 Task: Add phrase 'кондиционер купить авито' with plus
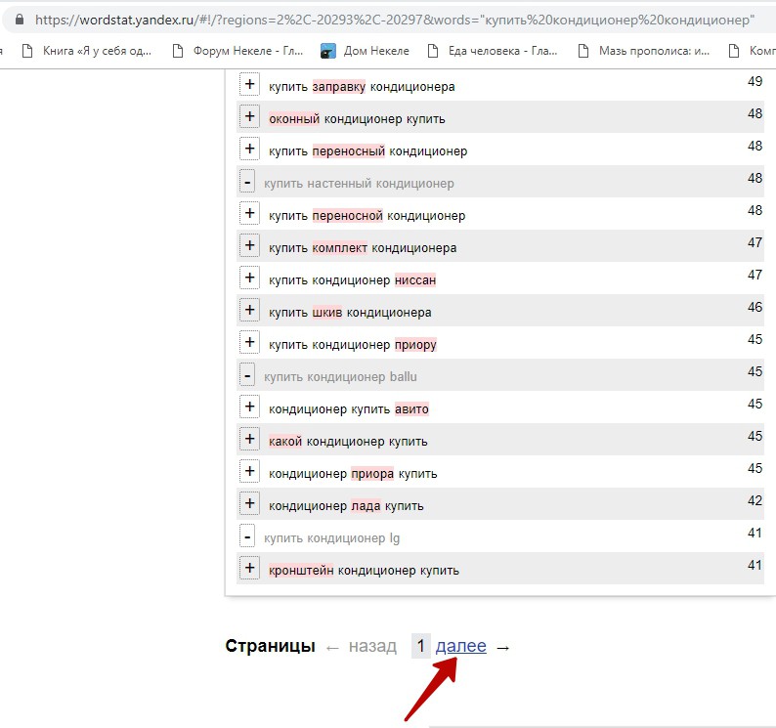coord(249,407)
